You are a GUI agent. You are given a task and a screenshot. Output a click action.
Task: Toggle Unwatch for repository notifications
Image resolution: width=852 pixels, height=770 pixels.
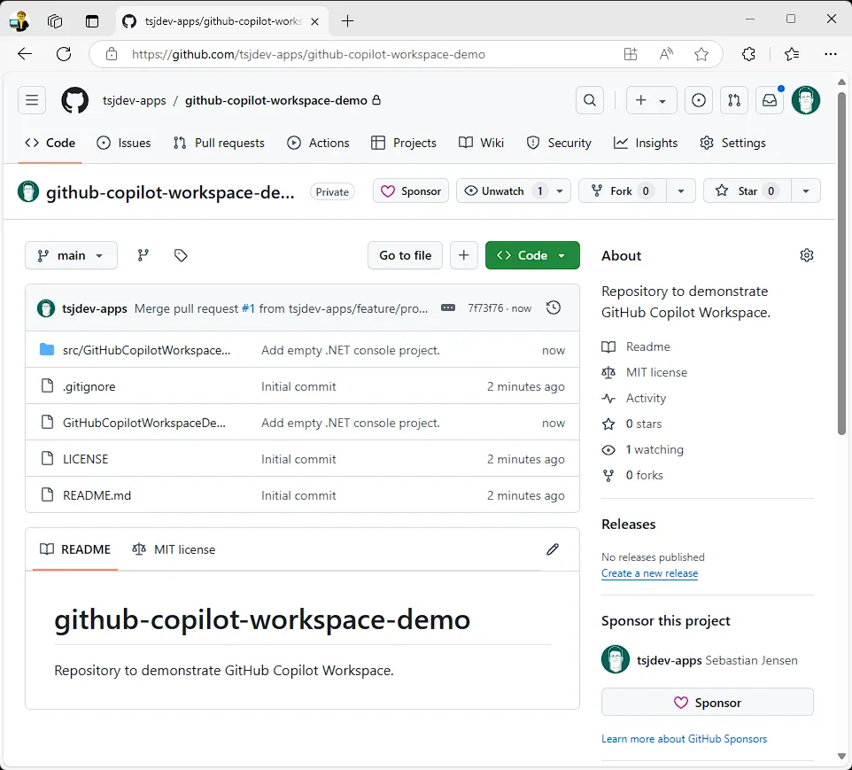click(503, 191)
